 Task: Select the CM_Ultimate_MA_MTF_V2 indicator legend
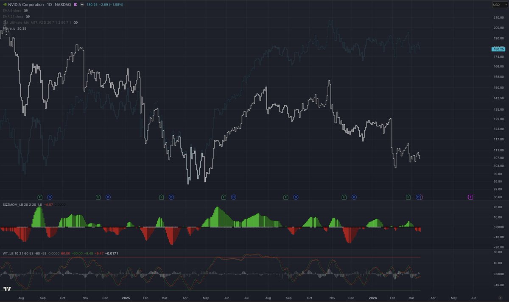[x=37, y=22]
